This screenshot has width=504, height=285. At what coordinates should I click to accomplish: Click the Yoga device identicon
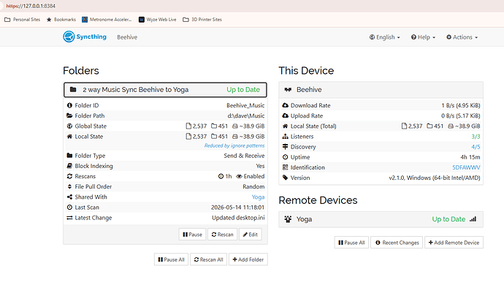(288, 219)
